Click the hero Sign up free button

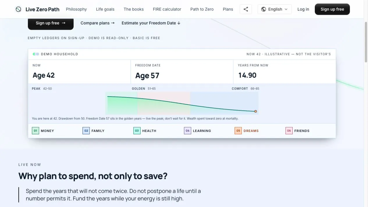click(51, 23)
